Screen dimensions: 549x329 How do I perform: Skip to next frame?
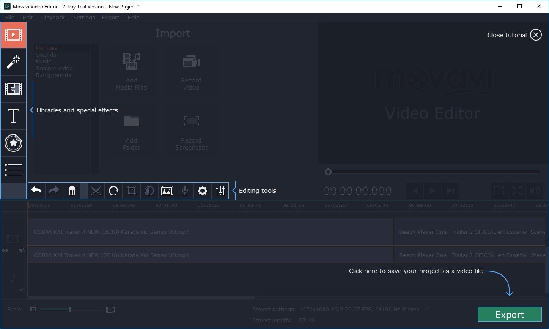(x=450, y=191)
